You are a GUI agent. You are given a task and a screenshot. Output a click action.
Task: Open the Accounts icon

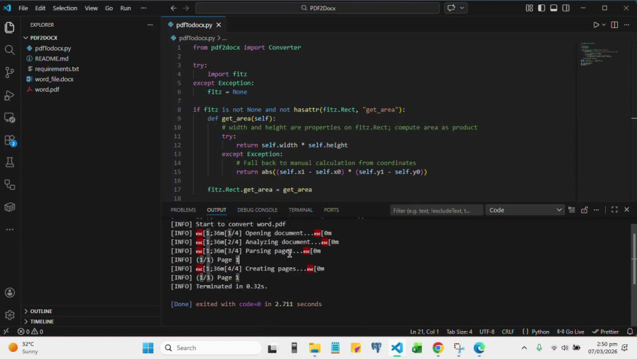[x=10, y=293]
